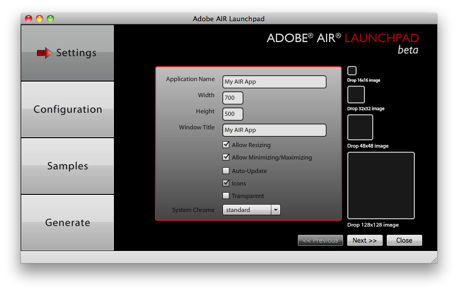Click the 'Drop 128x128 image' caption
The image size is (458, 292).
click(x=373, y=225)
